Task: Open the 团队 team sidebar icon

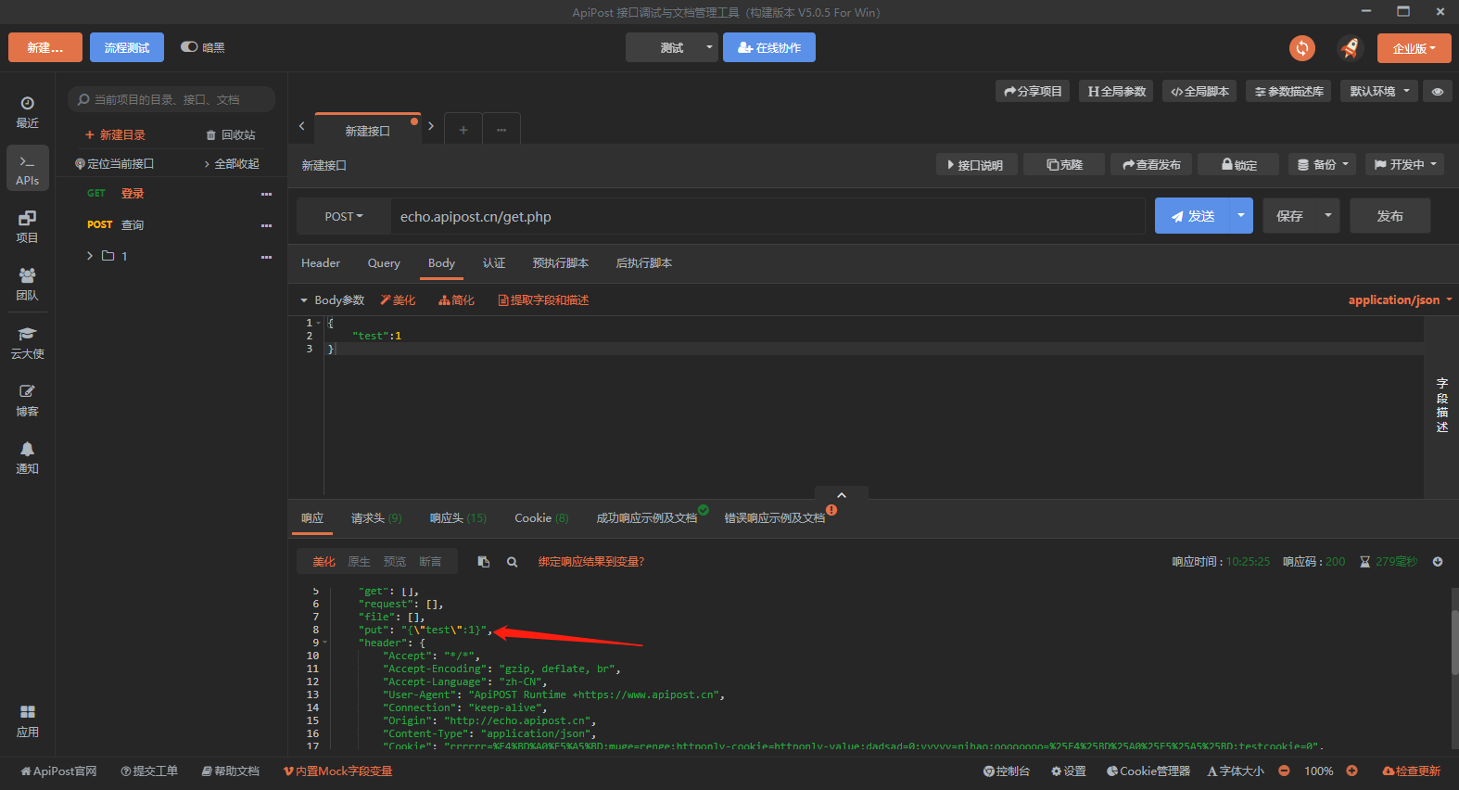Action: click(x=28, y=284)
